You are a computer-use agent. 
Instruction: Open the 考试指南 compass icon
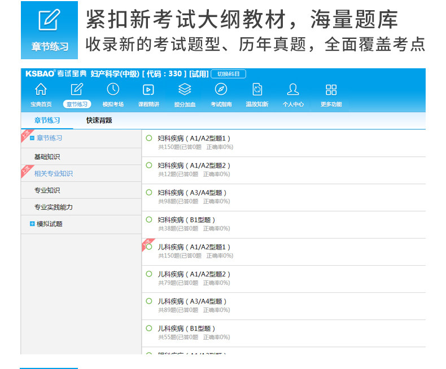pos(221,89)
